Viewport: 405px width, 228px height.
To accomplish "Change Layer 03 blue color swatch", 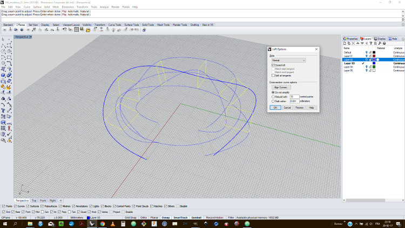I will pos(374,63).
